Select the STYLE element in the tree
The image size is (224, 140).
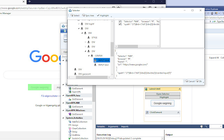[94, 37]
